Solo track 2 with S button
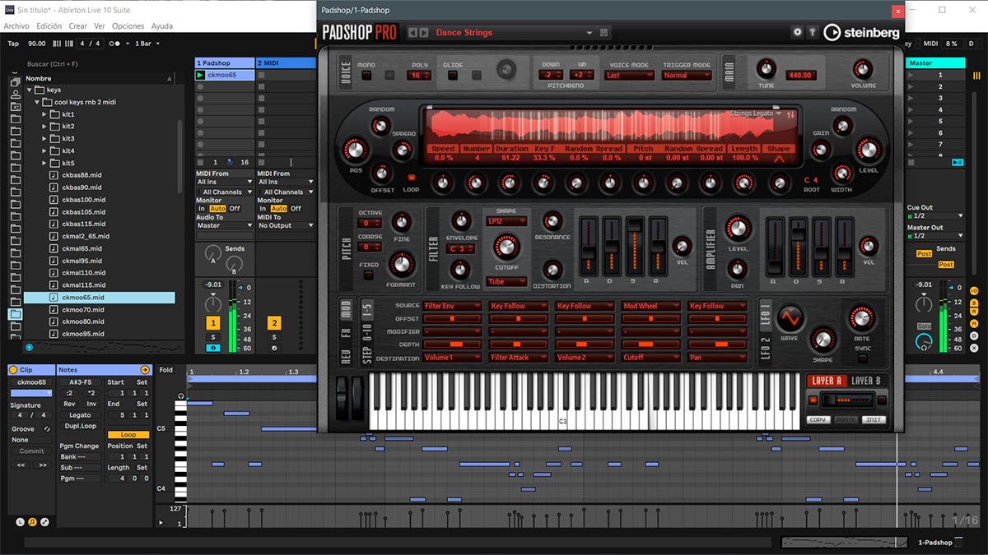 point(274,336)
